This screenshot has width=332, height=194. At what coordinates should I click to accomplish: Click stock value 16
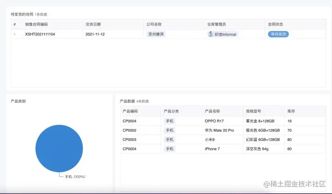pyautogui.click(x=290, y=121)
